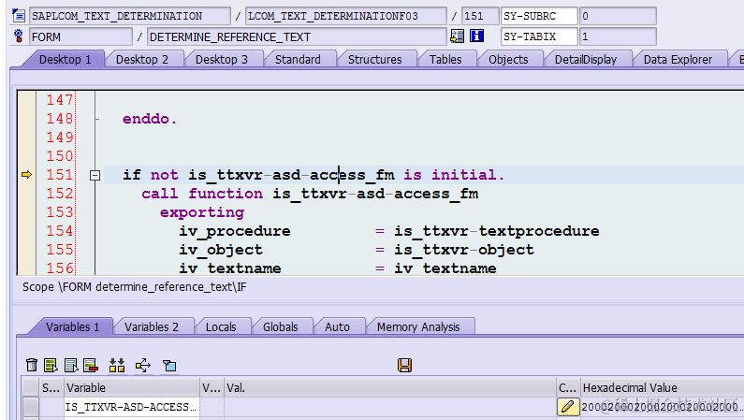Click the yellow-boxes download variables icon

tap(117, 365)
